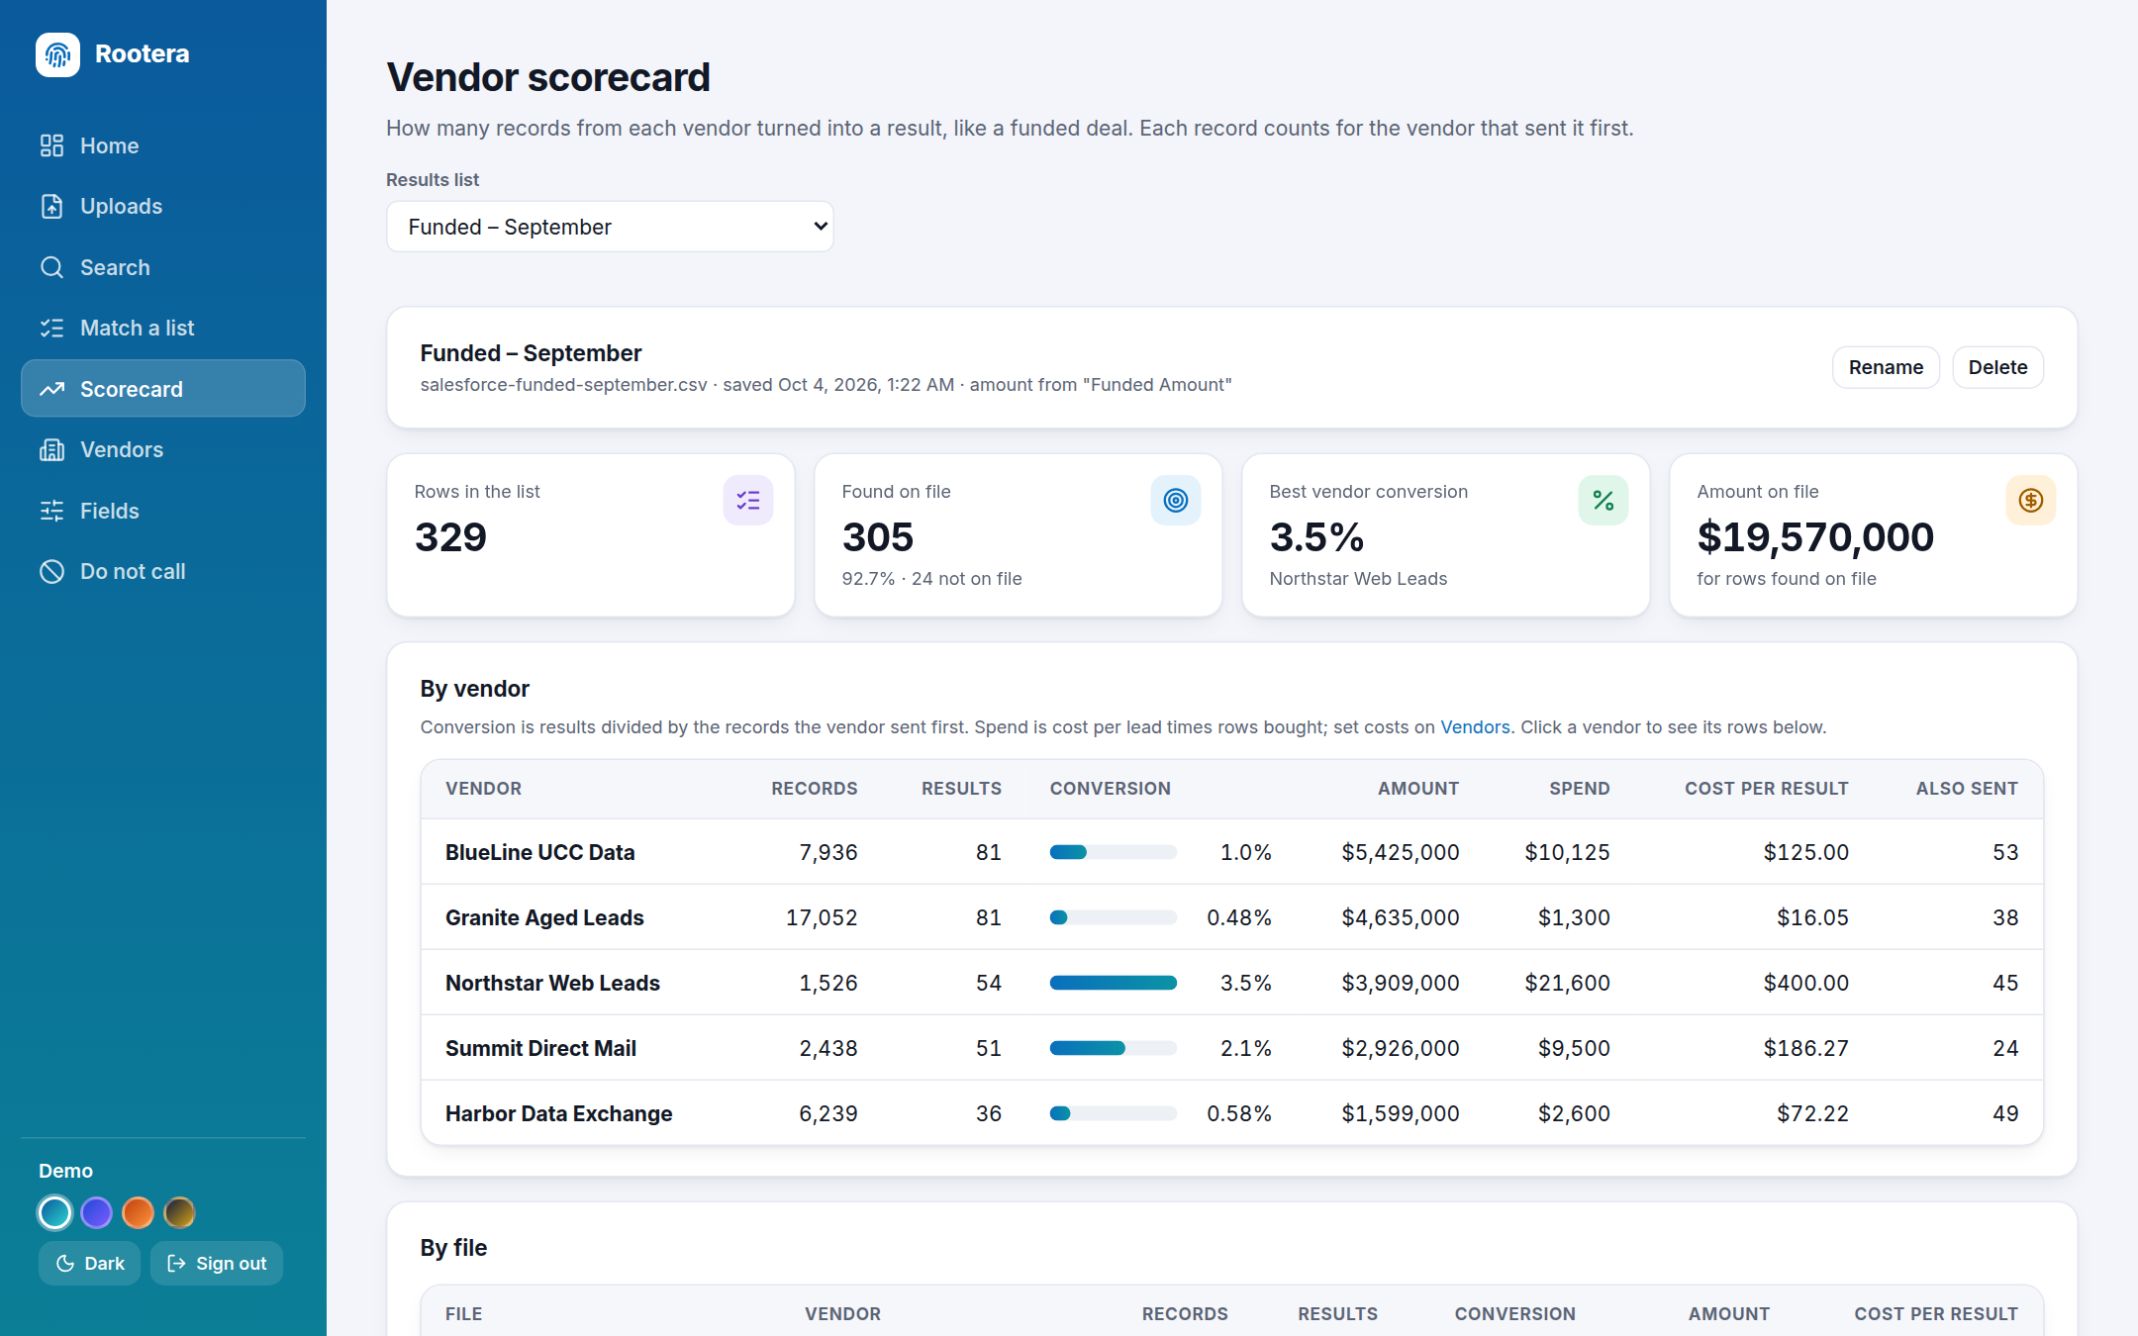Screen dimensions: 2138x1336
Task: Click the Delete button
Action: pyautogui.click(x=1997, y=367)
